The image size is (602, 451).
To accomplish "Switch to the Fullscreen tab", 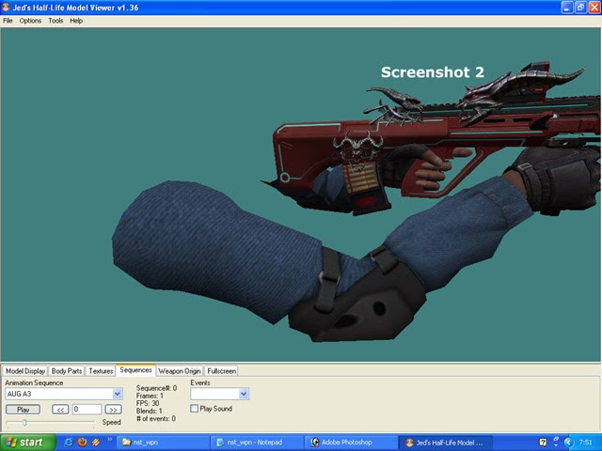I will point(221,371).
